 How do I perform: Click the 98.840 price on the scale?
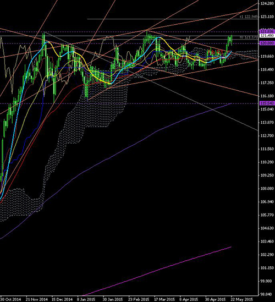point(267,294)
